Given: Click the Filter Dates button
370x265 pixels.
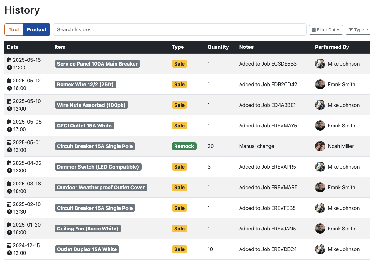Looking at the screenshot, I should coord(326,29).
